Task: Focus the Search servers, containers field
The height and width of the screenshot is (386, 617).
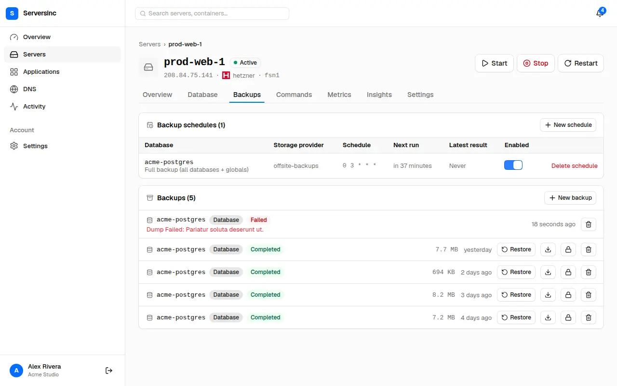Action: [x=212, y=14]
